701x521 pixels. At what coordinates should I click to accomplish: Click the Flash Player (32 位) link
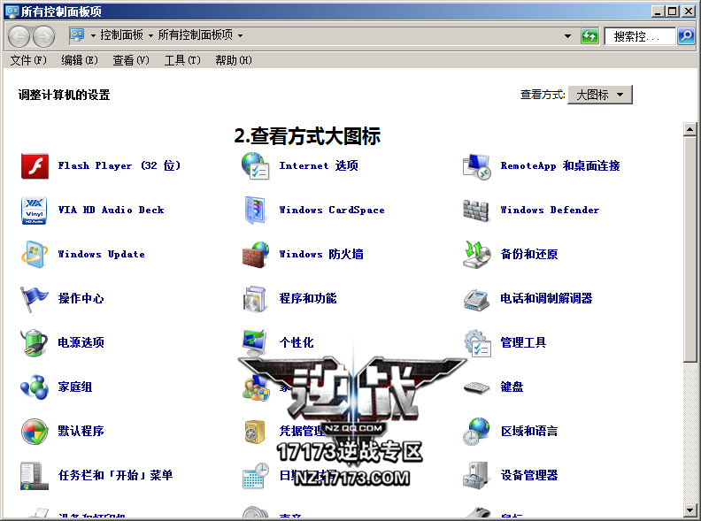point(119,165)
